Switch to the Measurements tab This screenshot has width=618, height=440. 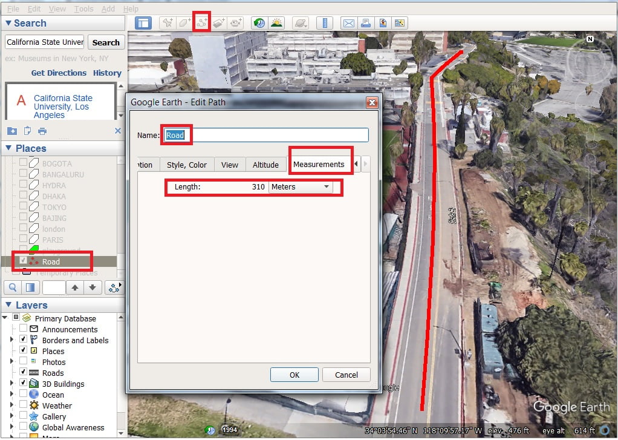click(319, 164)
